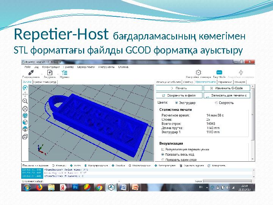Open the Файл menu
The image size is (273, 205).
pos(27,67)
